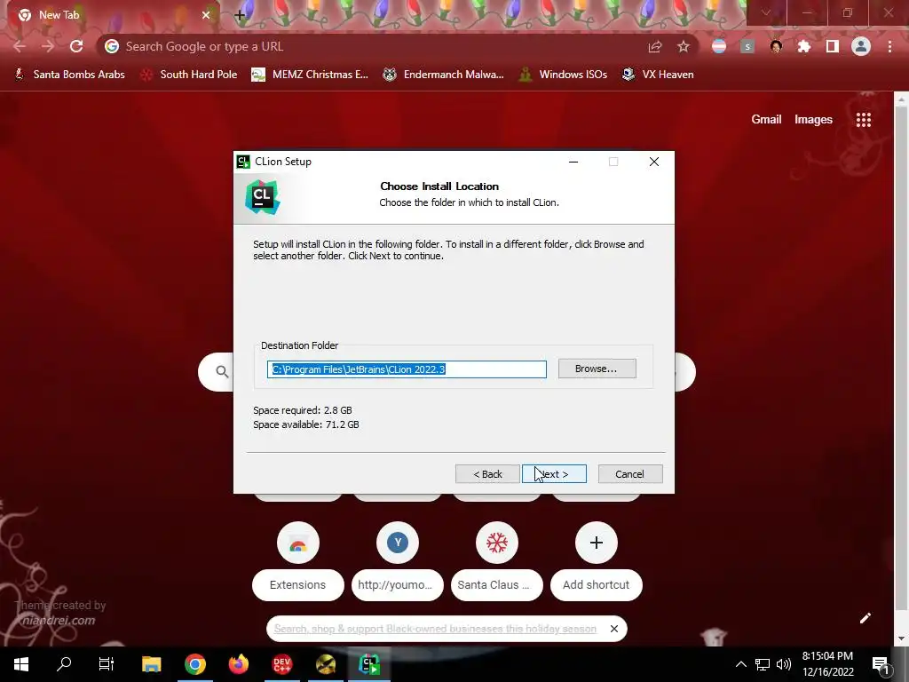Open network status tray icon
This screenshot has width=909, height=682.
(x=763, y=664)
